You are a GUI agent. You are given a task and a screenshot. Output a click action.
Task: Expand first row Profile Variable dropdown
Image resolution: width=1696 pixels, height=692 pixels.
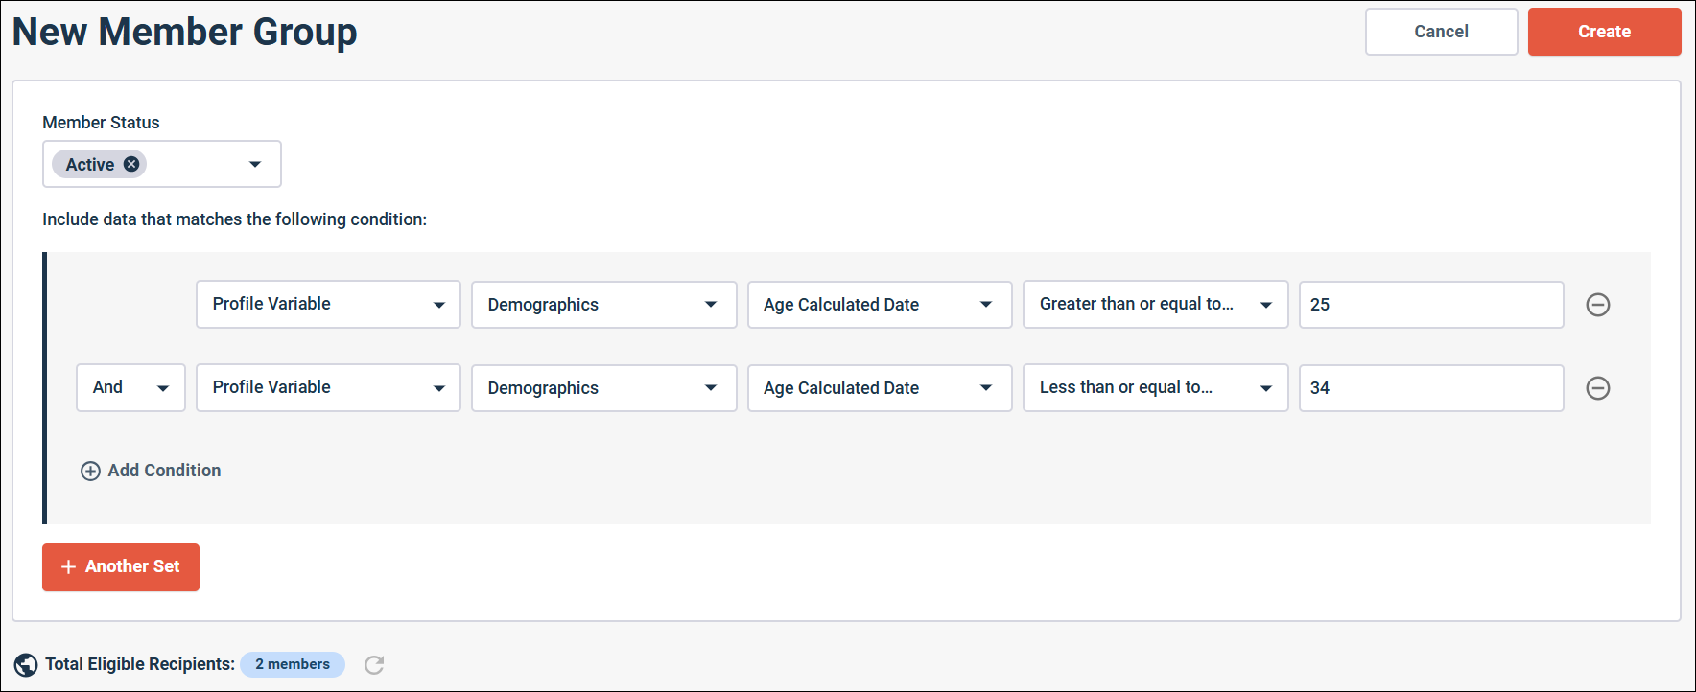[x=328, y=305]
